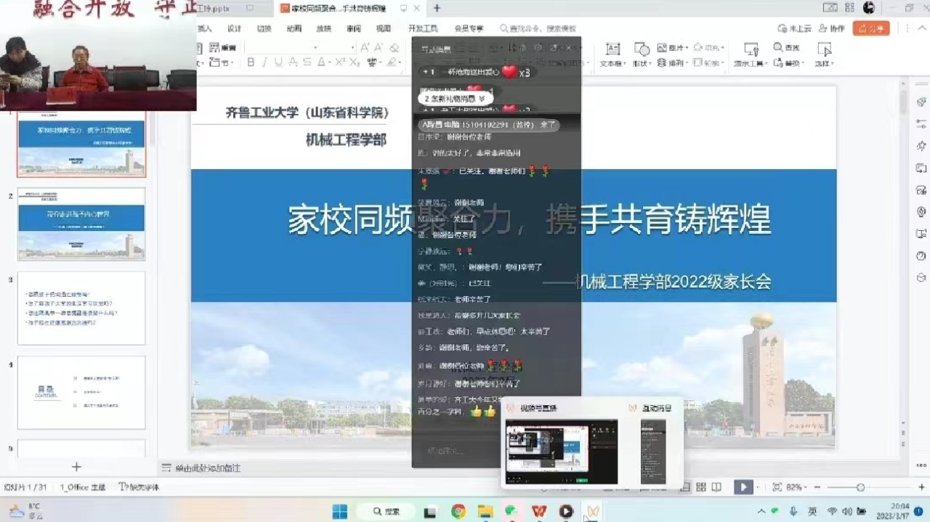Image resolution: width=930 pixels, height=522 pixels.
Task: Insert a text box (文本框)
Action: 612,54
